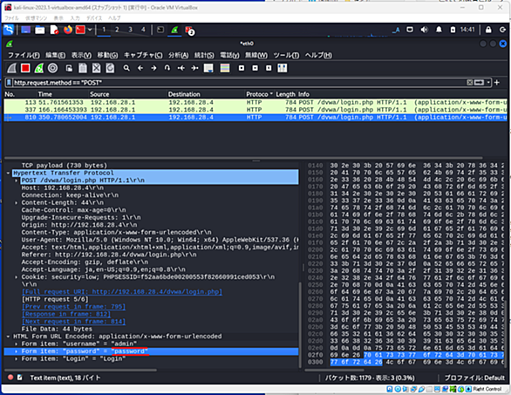
Task: Go back to previous packet arrow
Action: tap(140, 68)
